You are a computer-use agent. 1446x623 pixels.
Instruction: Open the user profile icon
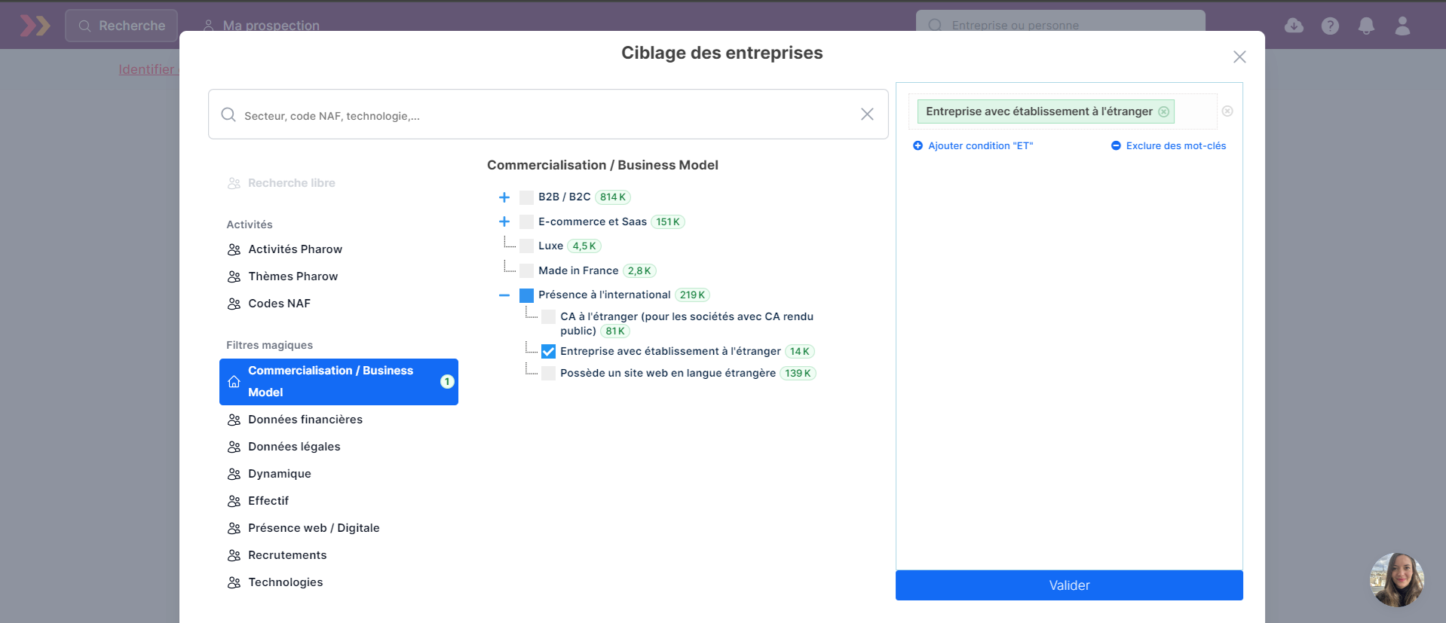[1402, 26]
